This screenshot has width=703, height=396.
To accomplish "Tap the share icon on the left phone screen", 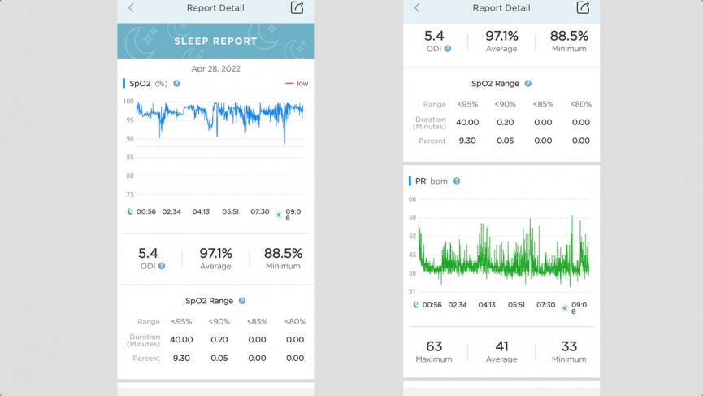I will [297, 8].
